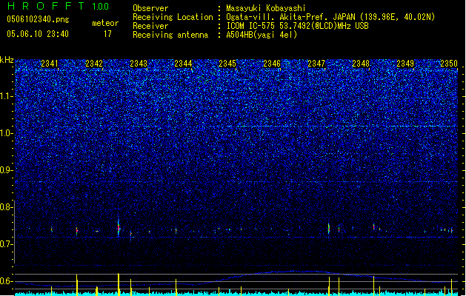
Task: Click the 0.8 kHz axis label
Action: point(7,207)
